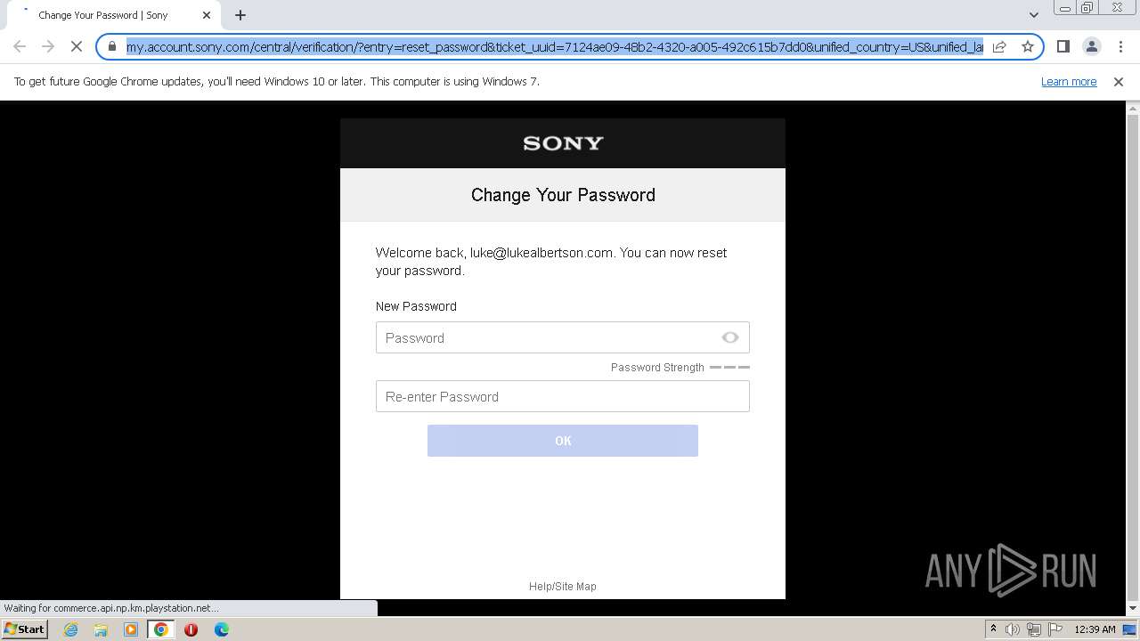The image size is (1140, 641).
Task: Go forward in browser history
Action: point(48,46)
